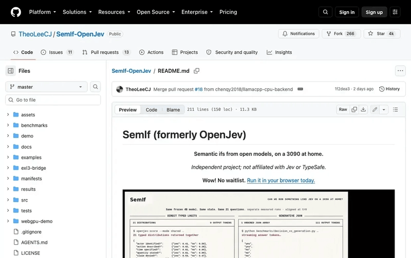This screenshot has width=411, height=258.
Task: Expand the Resources menu
Action: point(114,12)
